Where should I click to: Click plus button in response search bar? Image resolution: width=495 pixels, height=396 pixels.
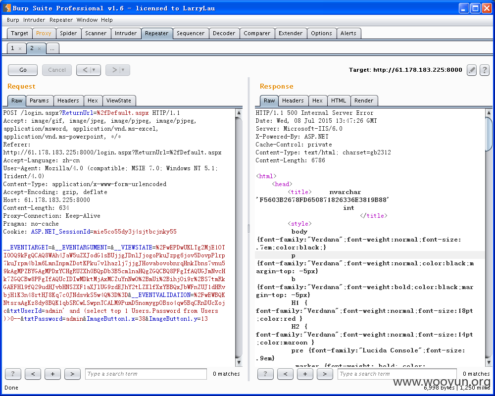(305, 374)
